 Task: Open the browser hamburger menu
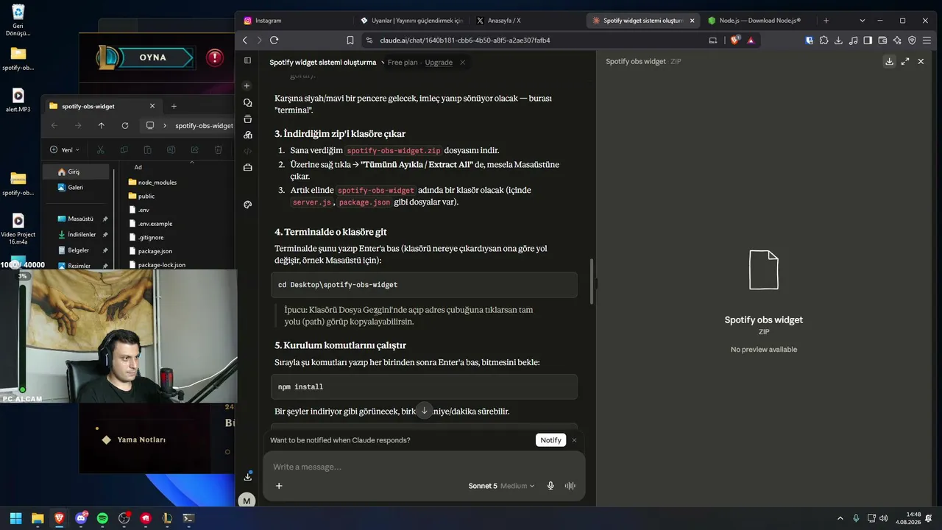(927, 40)
